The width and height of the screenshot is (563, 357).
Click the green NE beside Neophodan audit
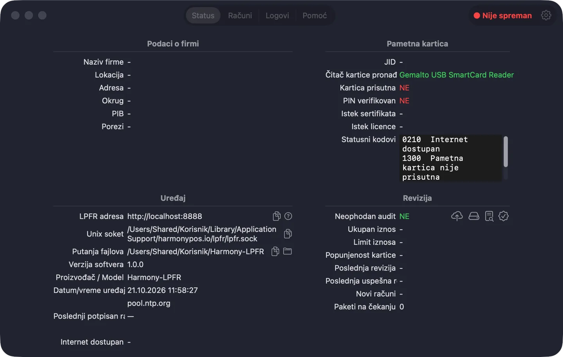pyautogui.click(x=404, y=216)
